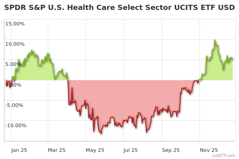Select the Jul 25 x-axis label
The image size is (239, 159).
point(130,150)
